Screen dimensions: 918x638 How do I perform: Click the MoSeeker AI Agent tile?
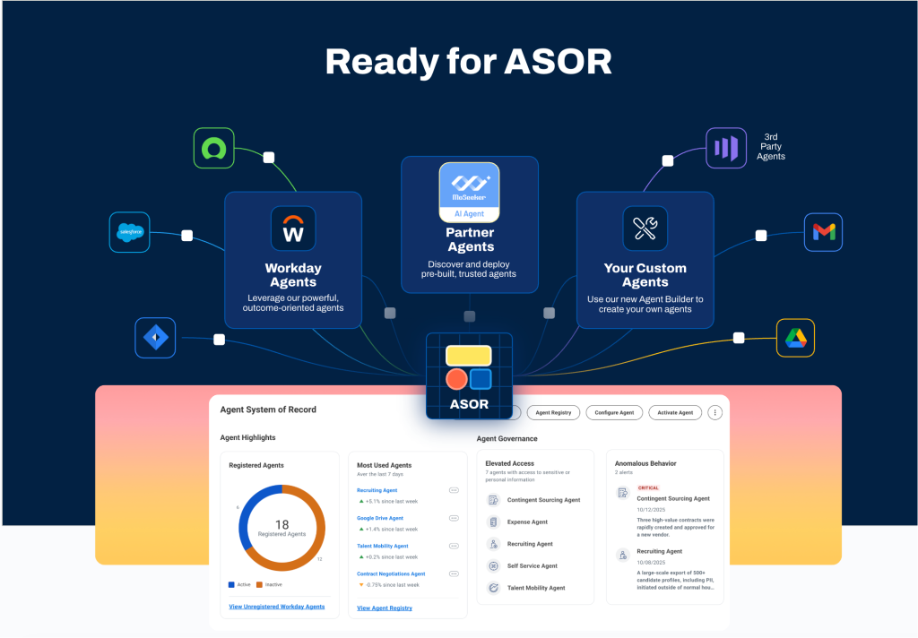tap(469, 192)
